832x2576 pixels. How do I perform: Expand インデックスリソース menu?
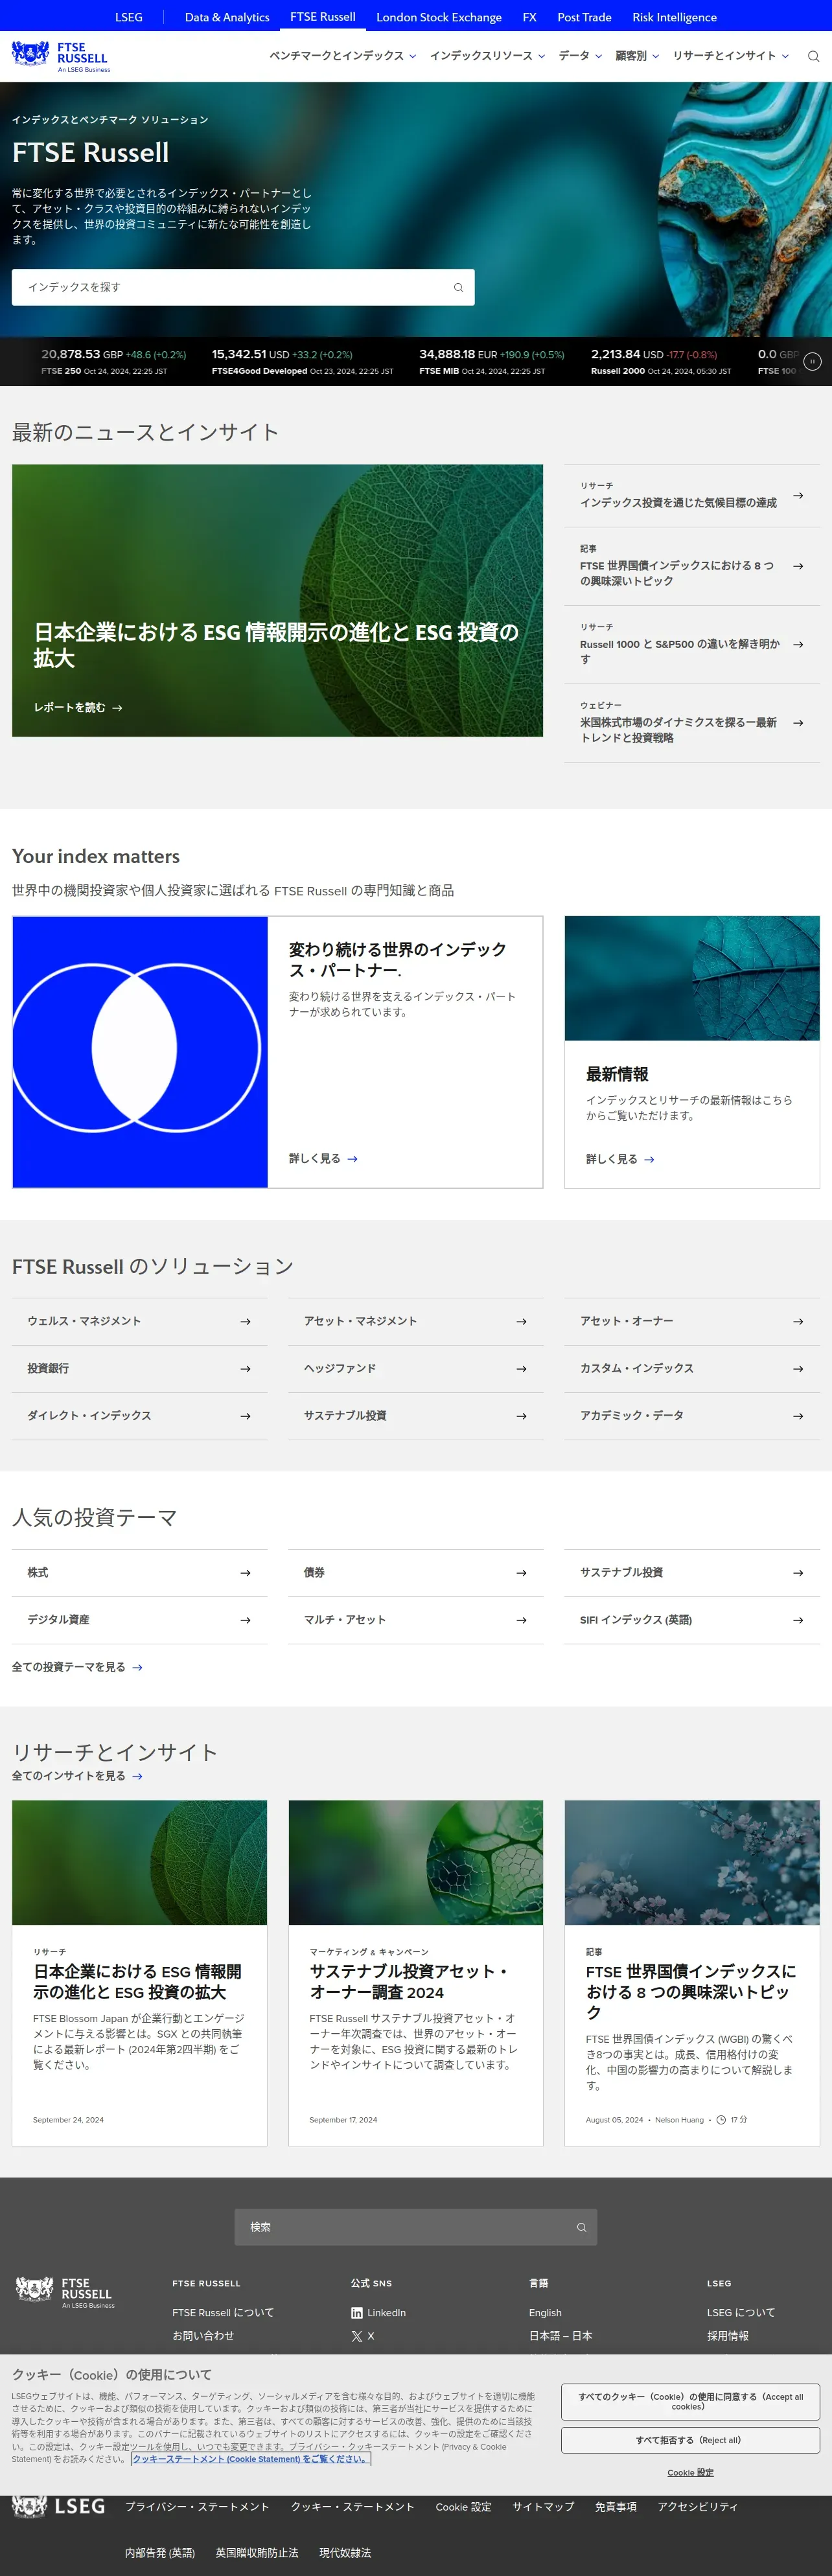(x=487, y=56)
